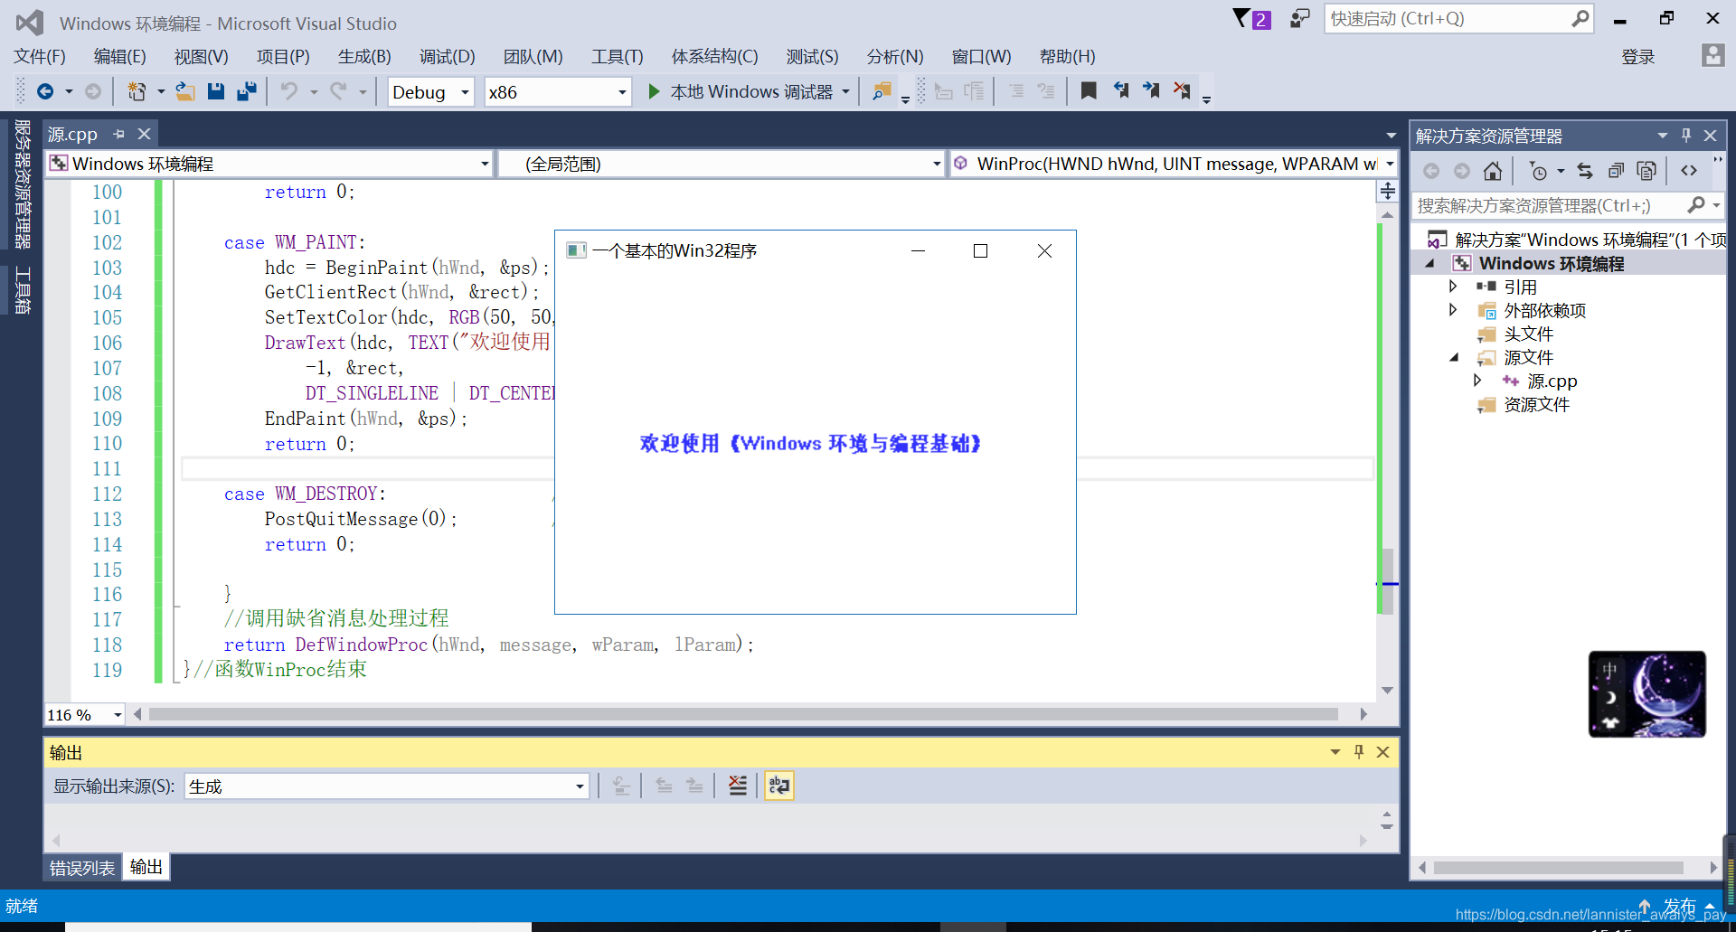The height and width of the screenshot is (932, 1736).
Task: Open the 调试(D) menu
Action: pos(447,56)
